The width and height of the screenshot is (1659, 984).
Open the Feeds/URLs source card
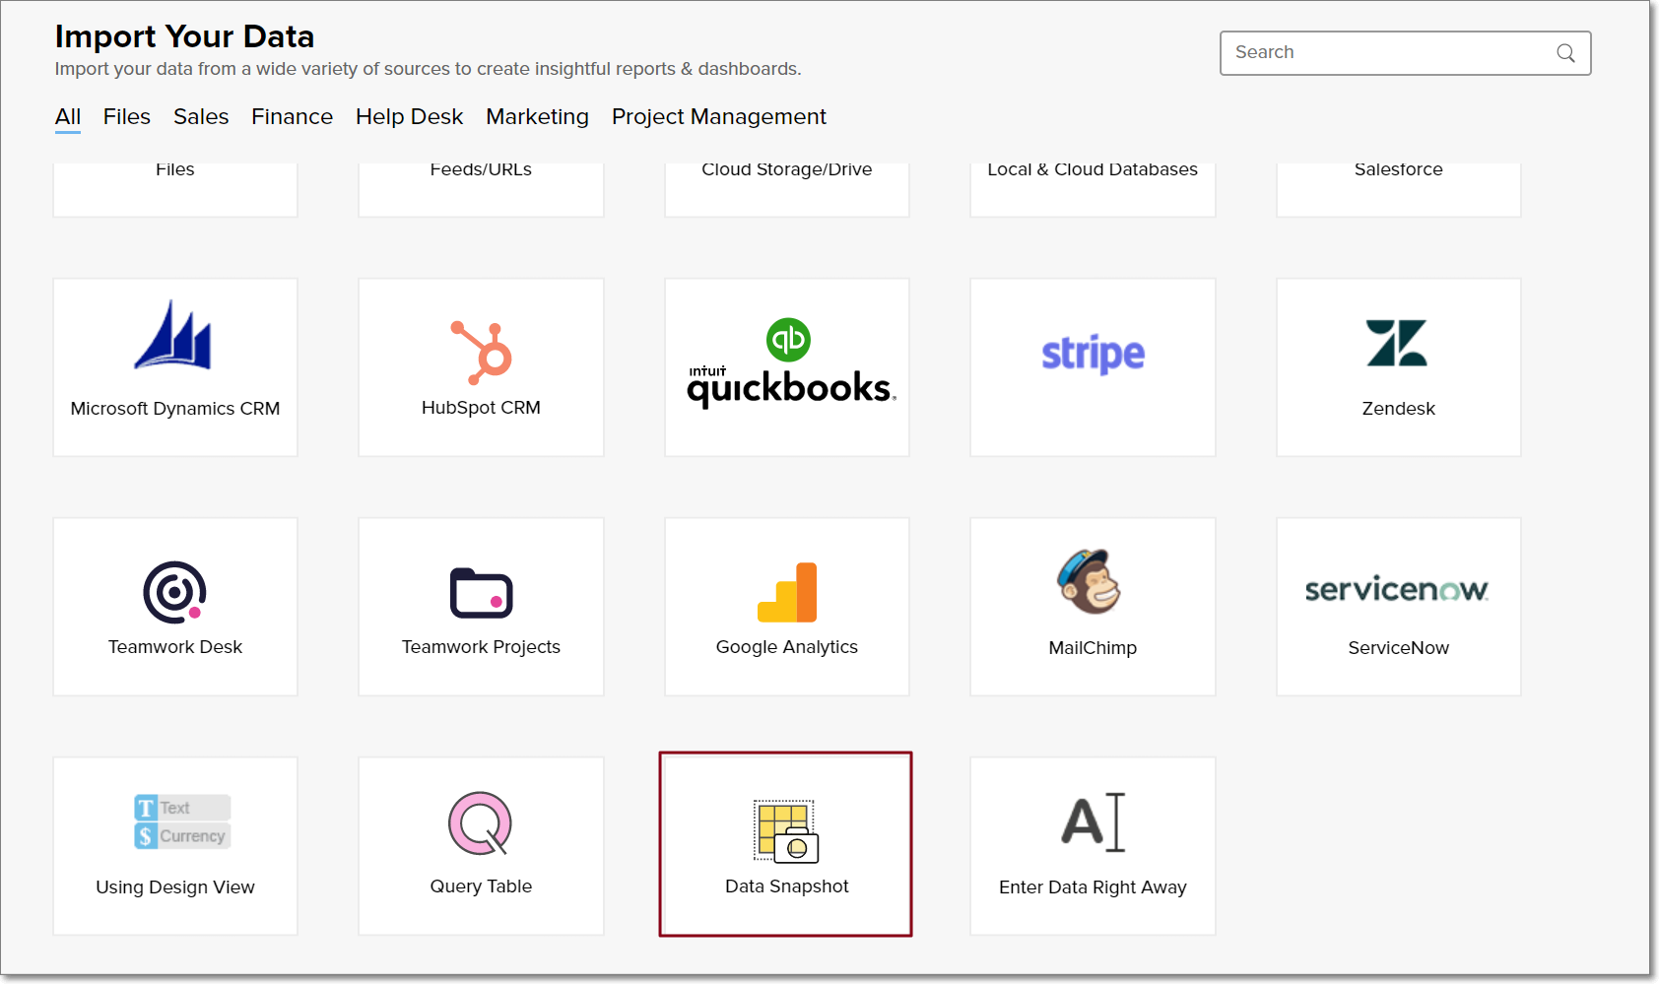(x=481, y=189)
